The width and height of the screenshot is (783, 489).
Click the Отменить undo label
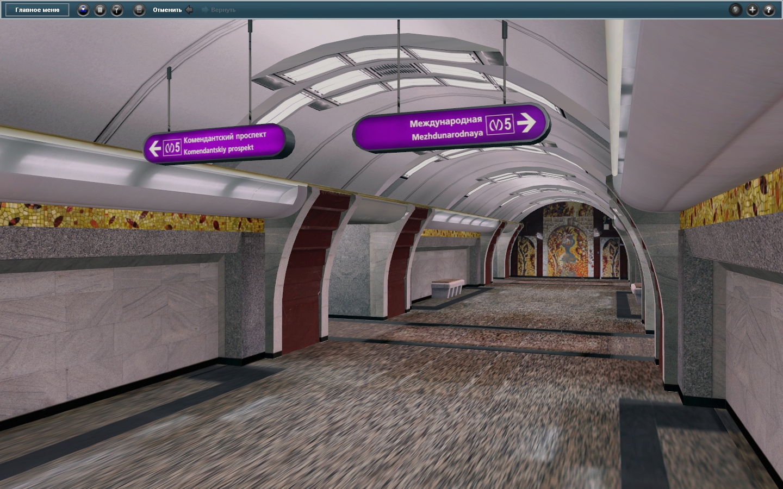pos(167,10)
